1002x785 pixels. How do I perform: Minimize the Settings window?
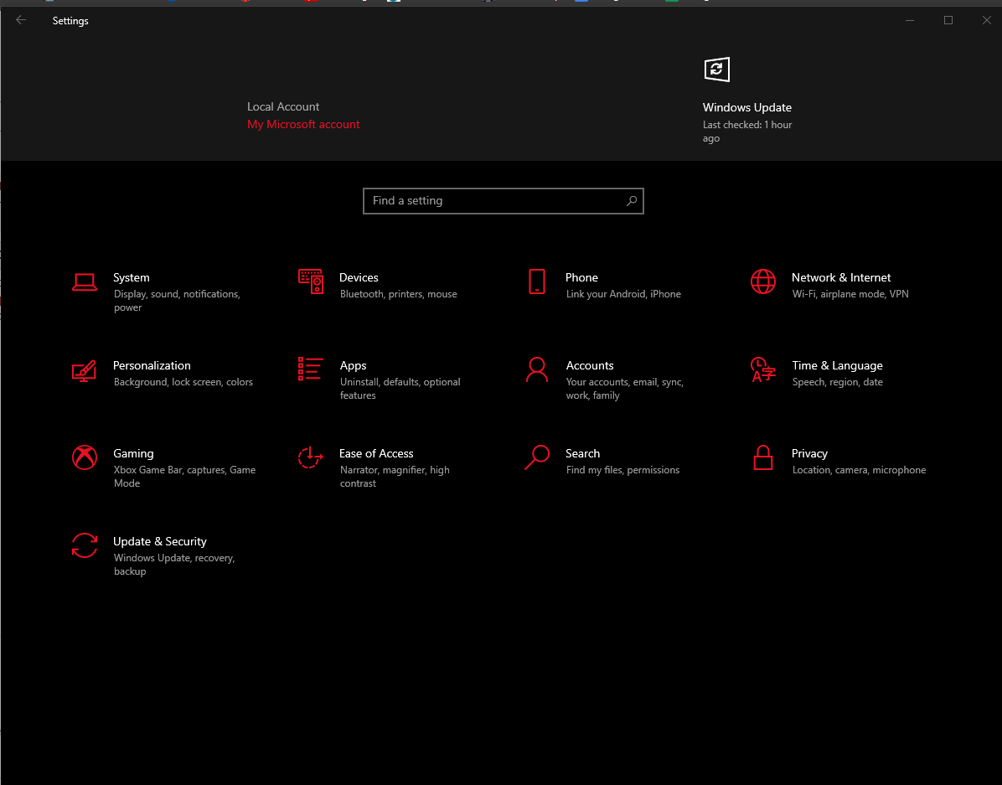point(910,20)
